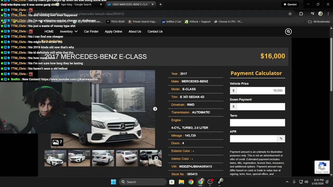Open the ASRock > Support bookmark
333x187 pixels.
pyautogui.click(x=198, y=22)
